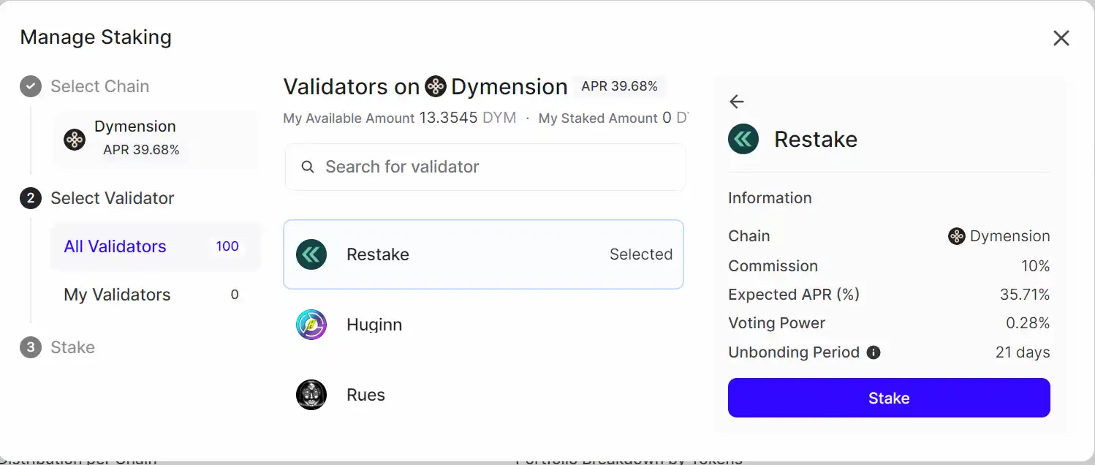Click inside the Search for validator field
1095x465 pixels.
(x=485, y=167)
